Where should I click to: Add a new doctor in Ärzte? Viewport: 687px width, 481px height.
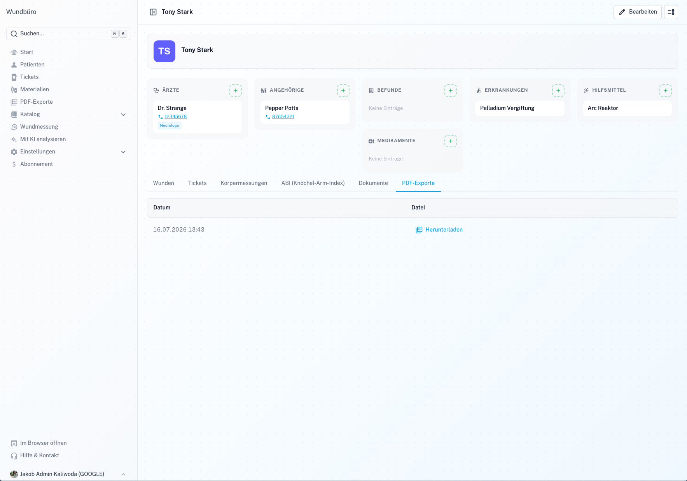[236, 91]
